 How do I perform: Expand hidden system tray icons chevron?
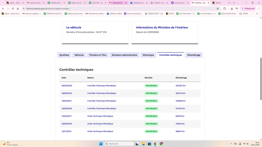point(231,144)
